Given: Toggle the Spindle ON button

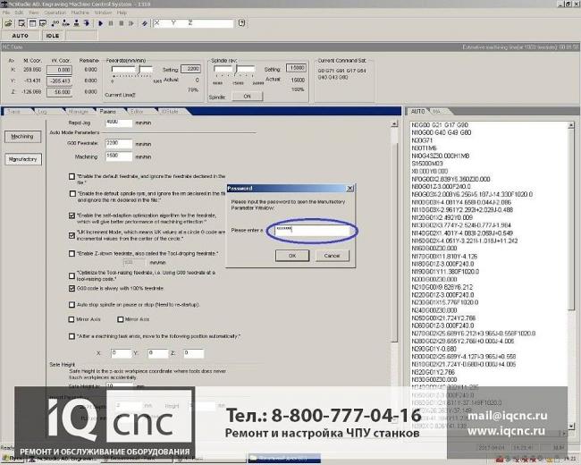Looking at the screenshot, I should pyautogui.click(x=246, y=96).
